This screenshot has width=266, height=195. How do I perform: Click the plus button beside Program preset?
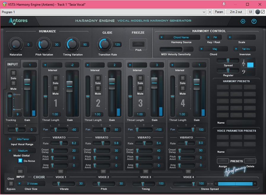pos(210,12)
